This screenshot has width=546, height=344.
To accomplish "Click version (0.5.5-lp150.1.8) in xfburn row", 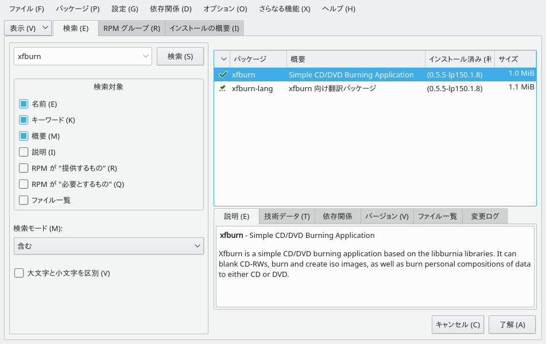I will (455, 75).
